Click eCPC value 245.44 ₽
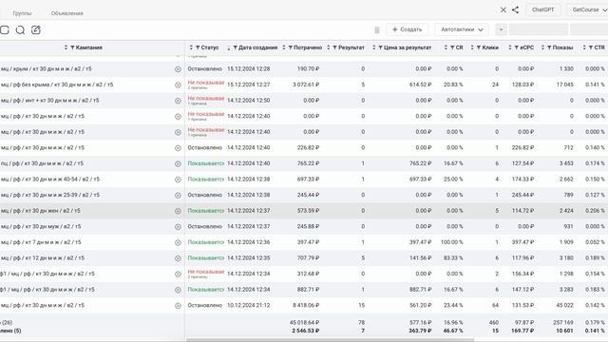The image size is (608, 342). 522,195
